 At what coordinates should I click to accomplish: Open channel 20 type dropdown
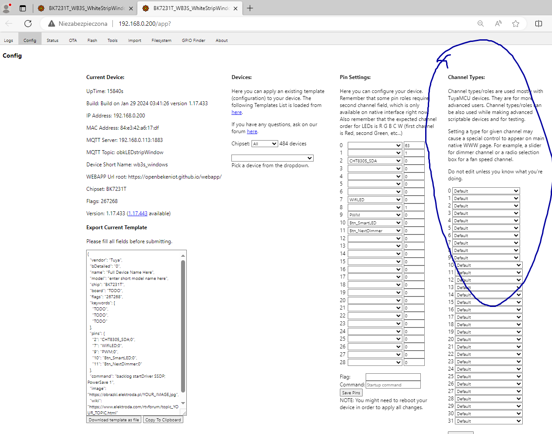[x=489, y=339]
